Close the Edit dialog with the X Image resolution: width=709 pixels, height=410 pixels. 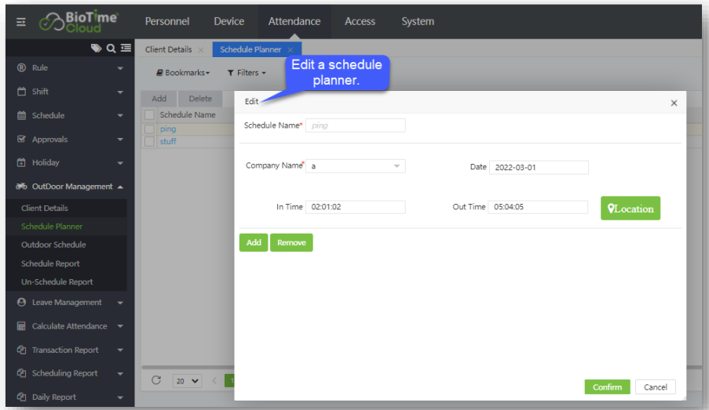click(x=674, y=103)
